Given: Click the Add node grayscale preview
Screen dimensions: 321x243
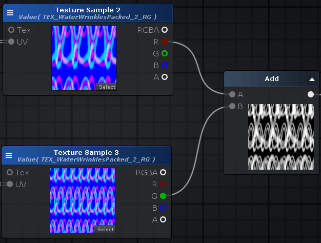Looking at the screenshot, I should click(x=281, y=137).
